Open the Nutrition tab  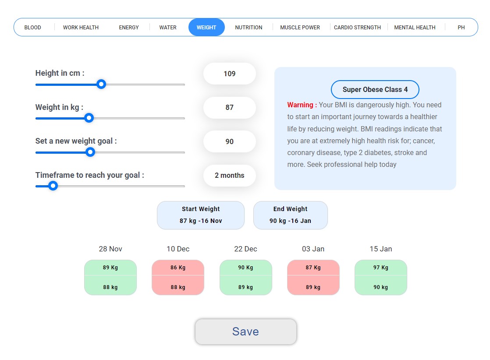tap(249, 27)
